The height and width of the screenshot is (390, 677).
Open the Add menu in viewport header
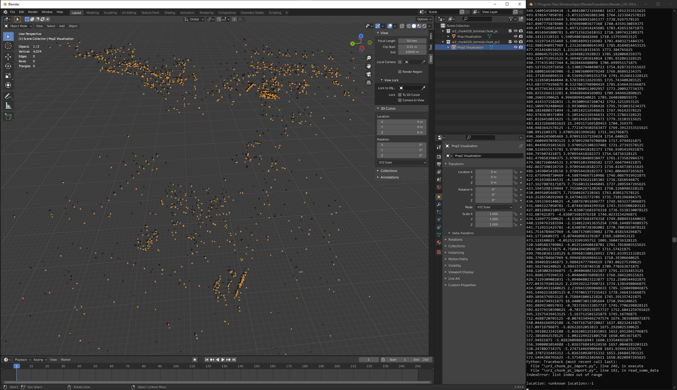coord(62,26)
